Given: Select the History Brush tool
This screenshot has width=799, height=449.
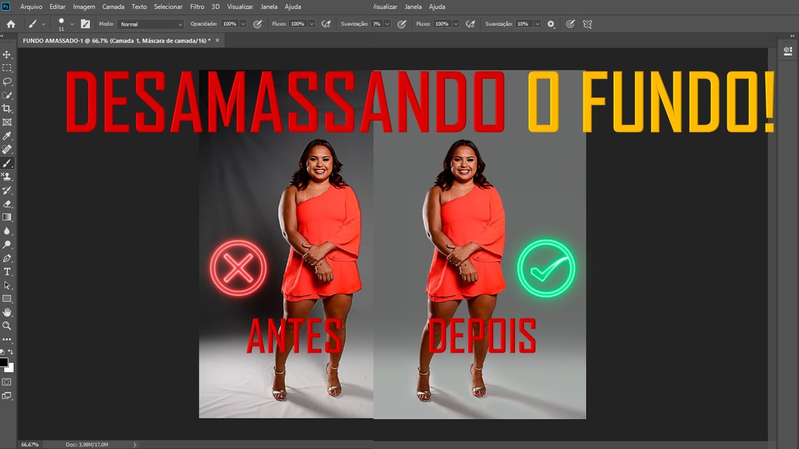Looking at the screenshot, I should [x=7, y=190].
